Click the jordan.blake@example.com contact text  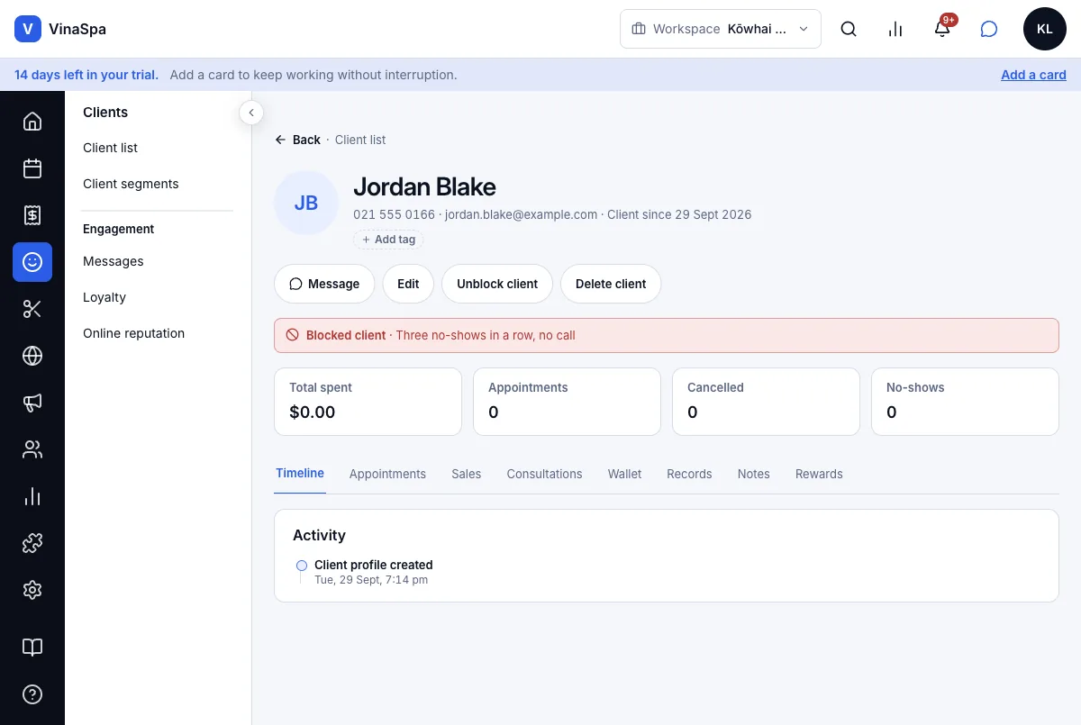coord(522,214)
